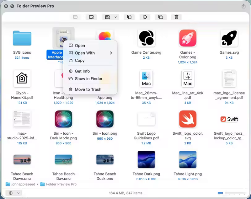Click the Open button in the toolbar
Image resolution: width=251 pixels, height=199 pixels.
tap(91, 17)
